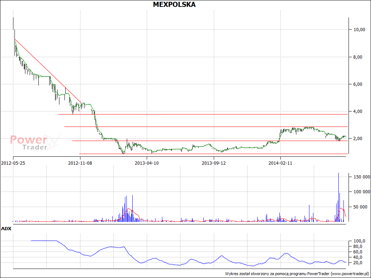Click the 50 000 volume axis label
This screenshot has height=278, width=371.
click(360, 207)
